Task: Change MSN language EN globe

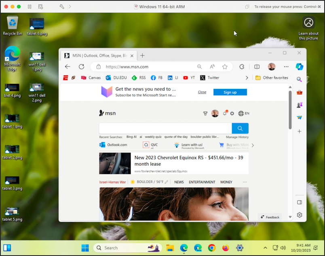Action: (244, 113)
